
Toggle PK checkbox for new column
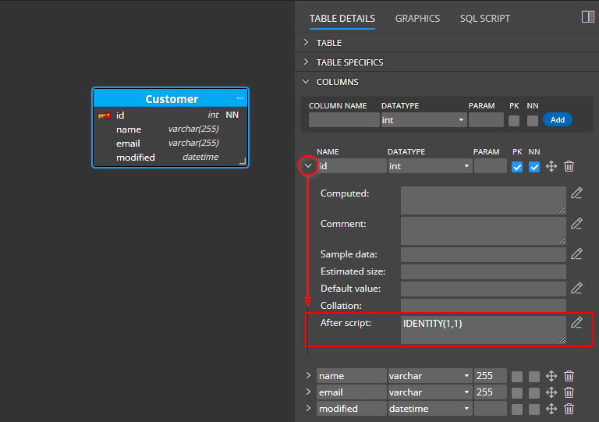pyautogui.click(x=514, y=121)
